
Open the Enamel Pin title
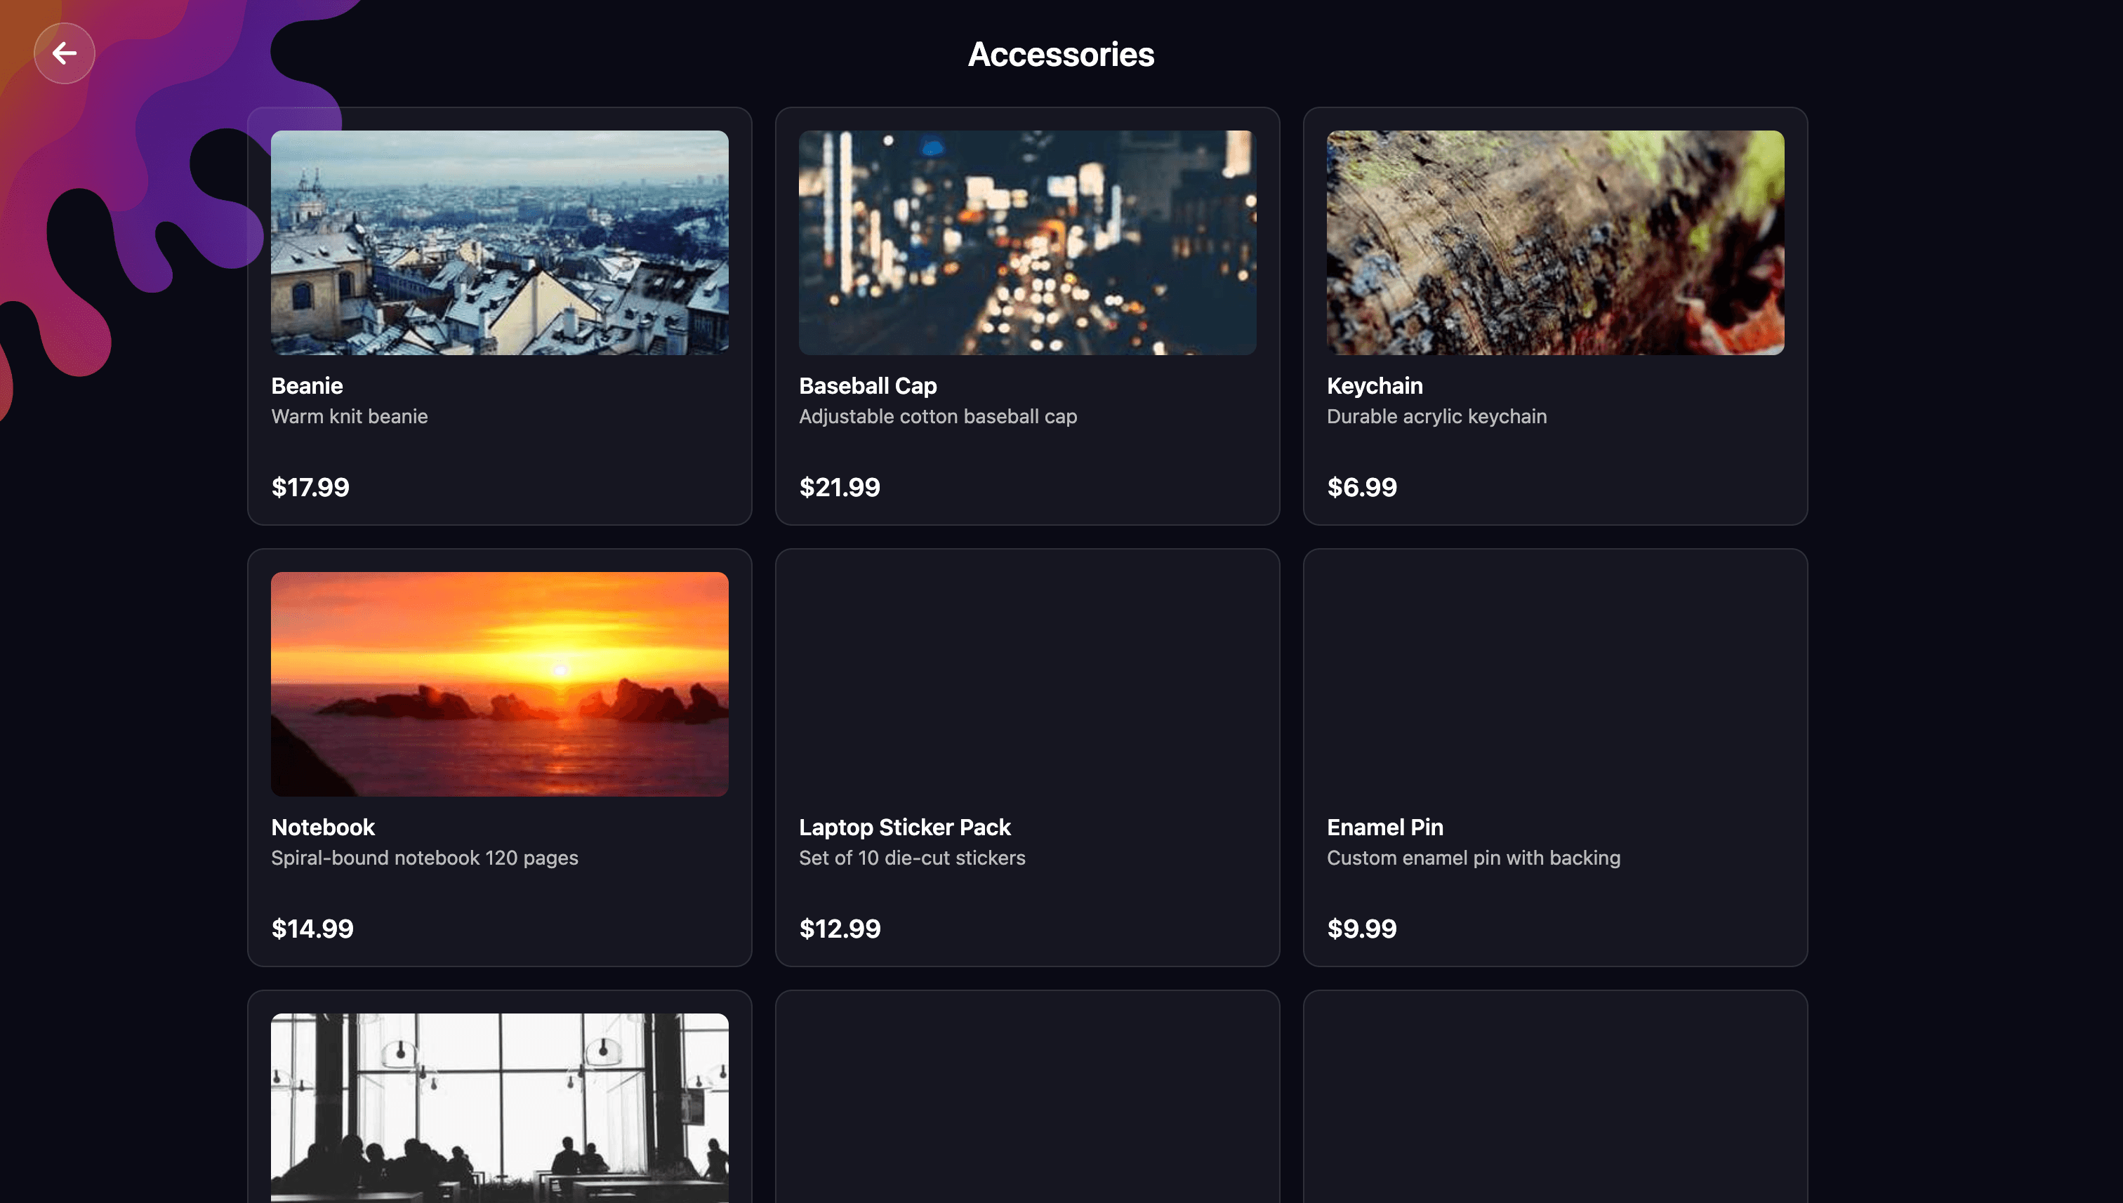(x=1384, y=827)
